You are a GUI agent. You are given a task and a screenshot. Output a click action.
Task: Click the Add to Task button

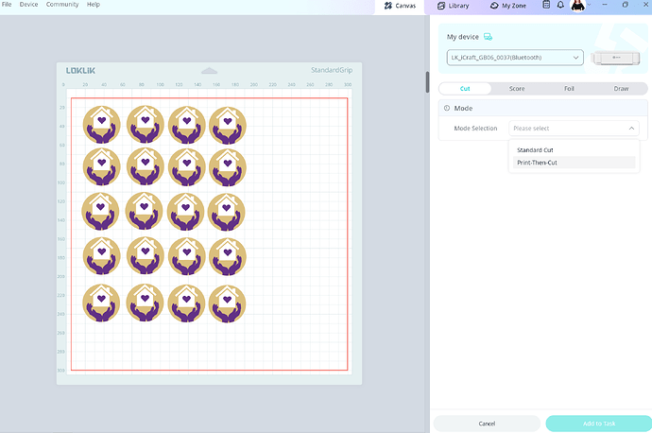pos(599,424)
